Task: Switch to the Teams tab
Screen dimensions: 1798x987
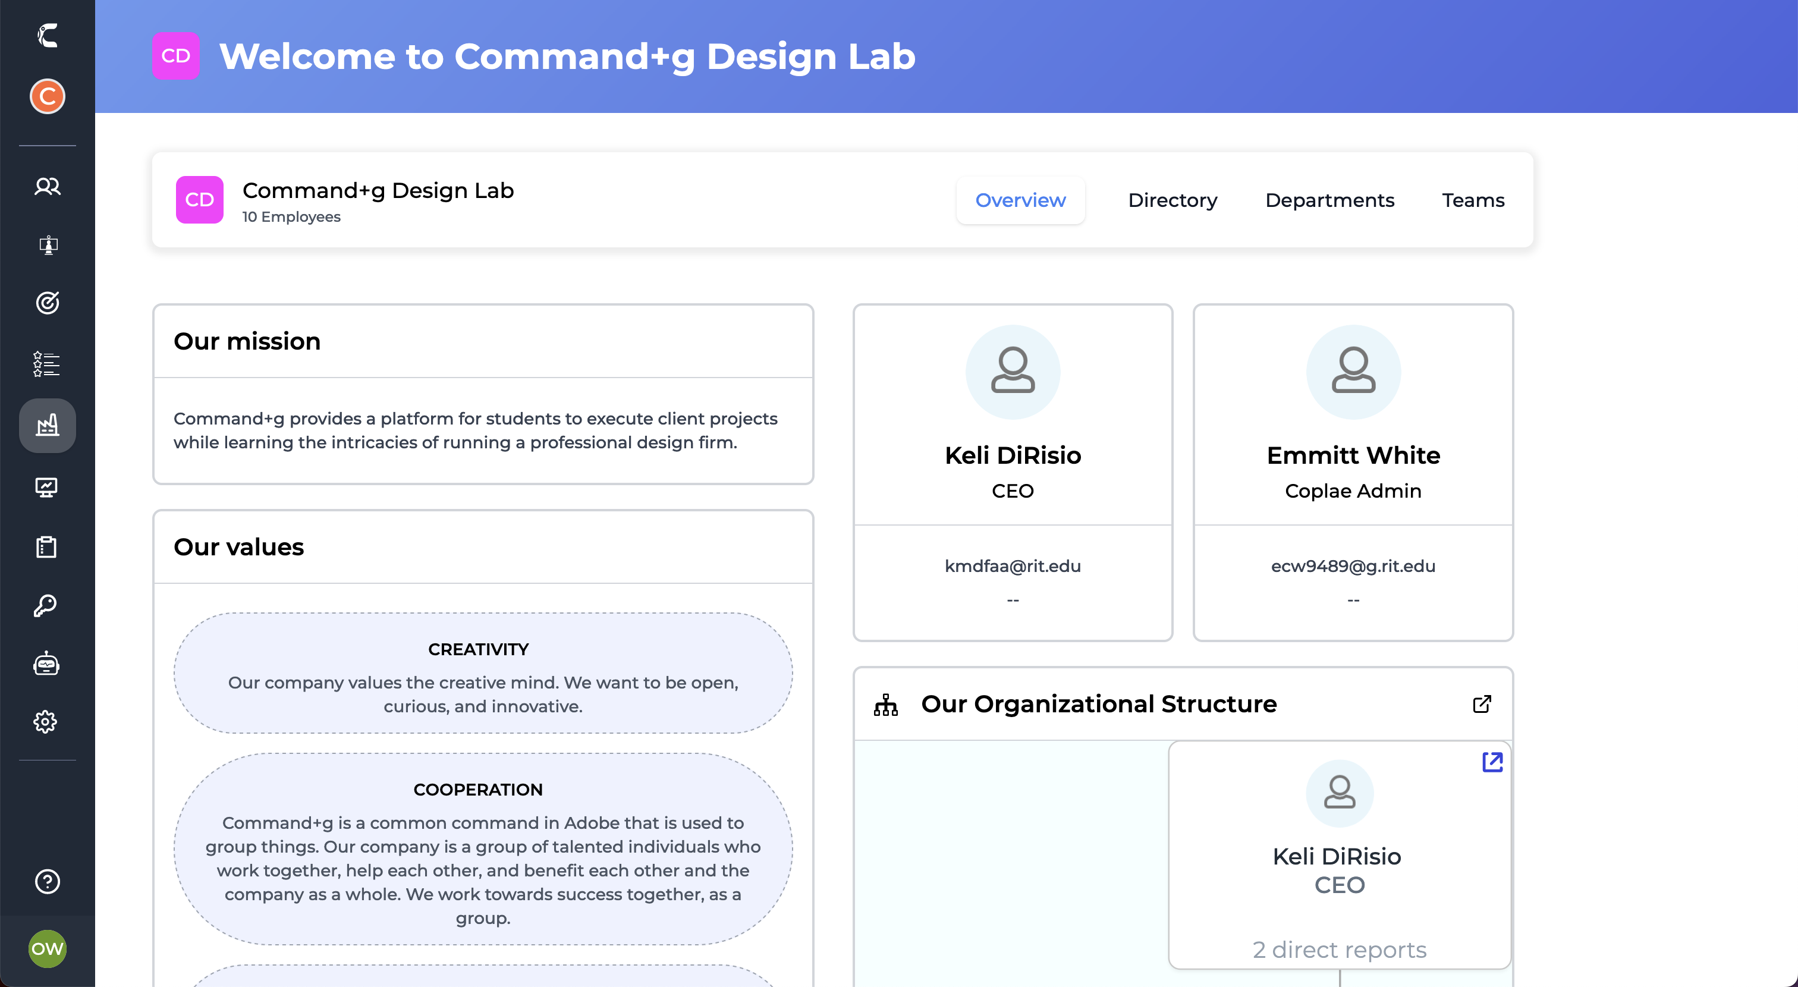Action: [1473, 200]
